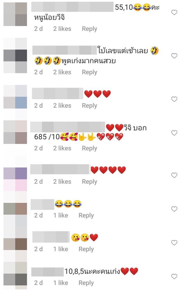Reply to the three red hearts comment
The image size is (189, 290).
click(x=89, y=106)
